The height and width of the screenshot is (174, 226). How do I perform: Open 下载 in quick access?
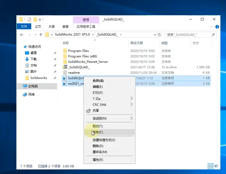tap(33, 59)
